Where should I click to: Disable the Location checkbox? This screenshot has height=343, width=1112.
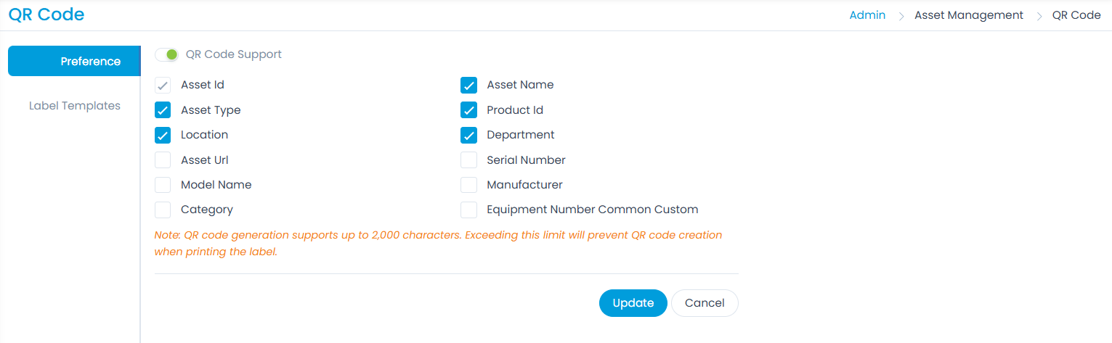pyautogui.click(x=163, y=135)
